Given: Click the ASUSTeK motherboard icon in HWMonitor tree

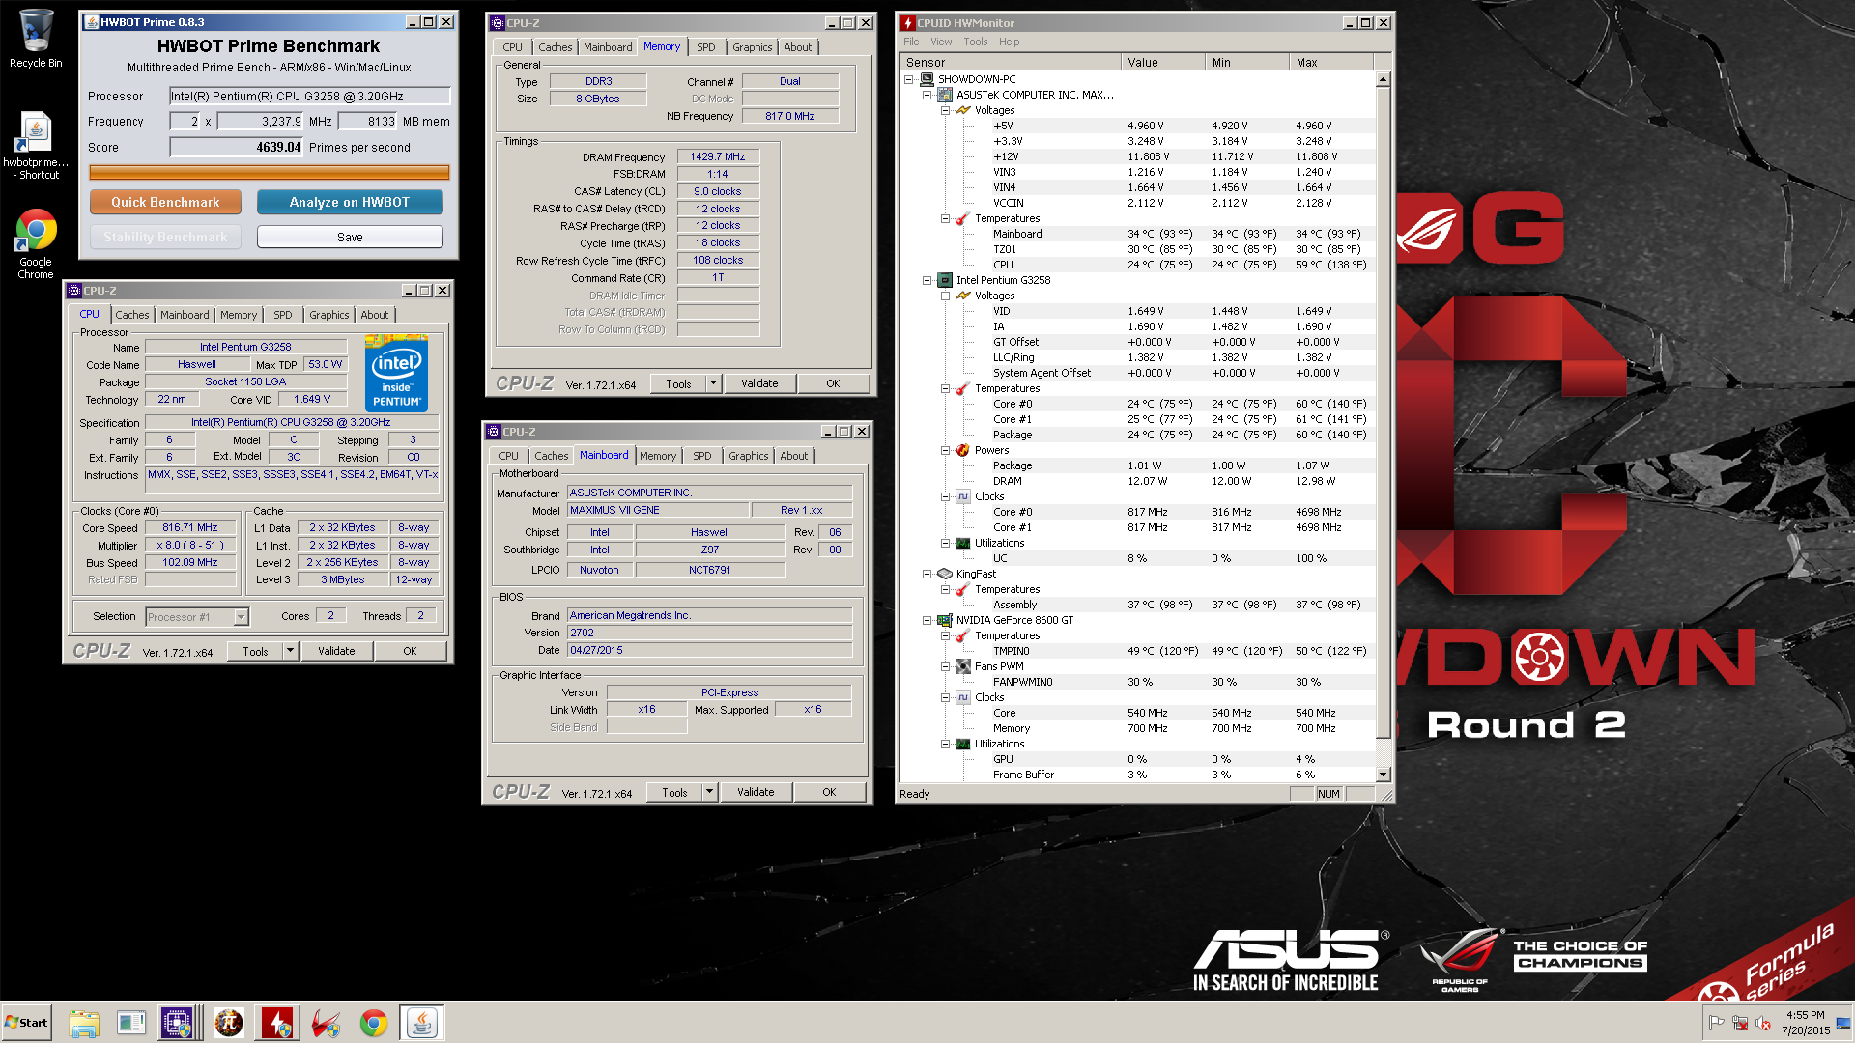Looking at the screenshot, I should tap(945, 95).
